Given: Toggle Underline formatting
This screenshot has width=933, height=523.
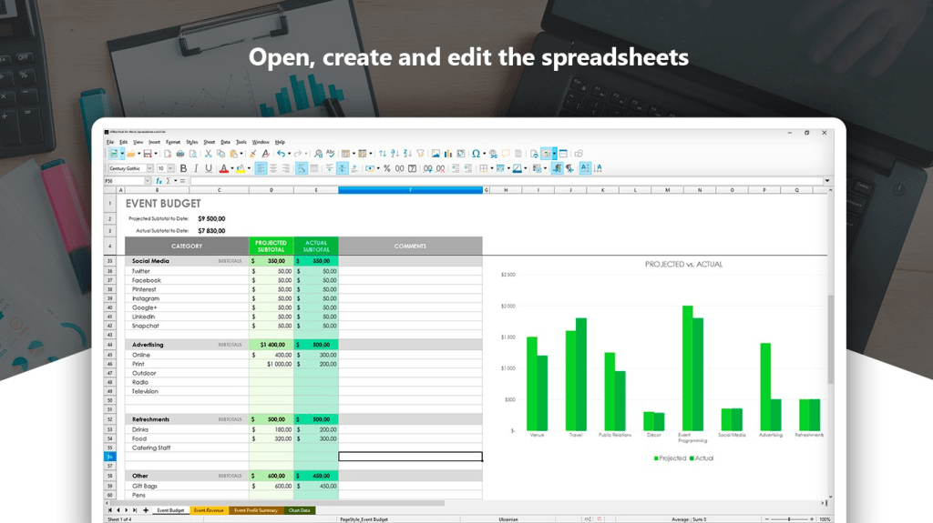Looking at the screenshot, I should point(209,168).
